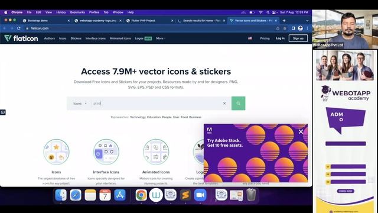Viewport: 378px width, 213px height.
Task: Click the Food top search
Action: (x=184, y=117)
